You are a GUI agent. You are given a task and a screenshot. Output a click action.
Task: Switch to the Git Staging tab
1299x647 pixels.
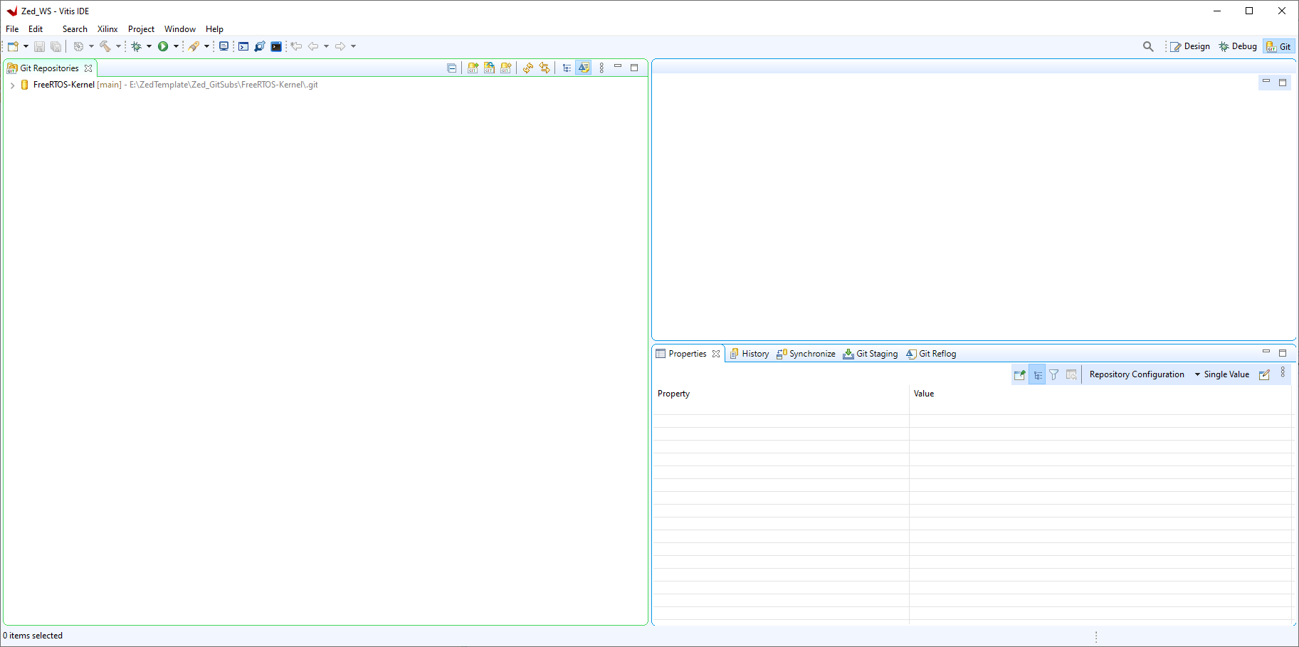tap(871, 354)
